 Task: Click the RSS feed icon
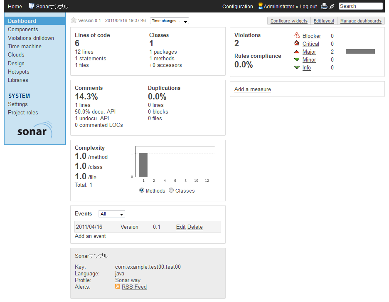pos(118,286)
